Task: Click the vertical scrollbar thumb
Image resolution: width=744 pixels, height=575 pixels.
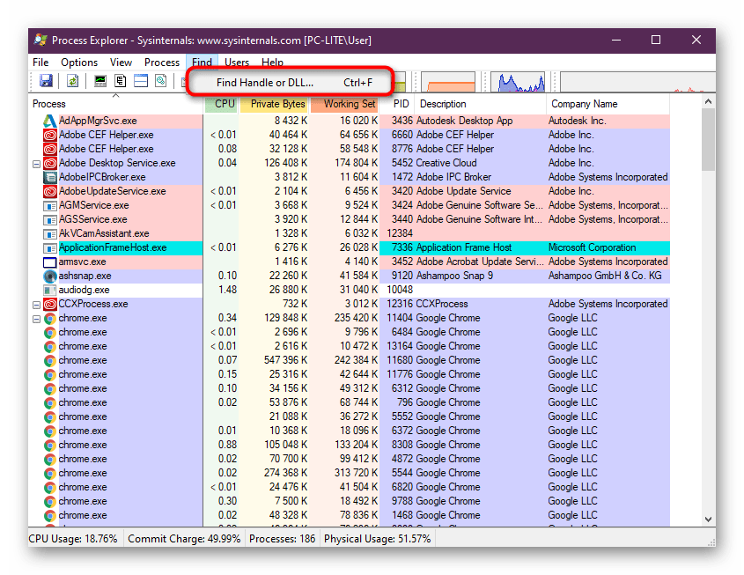Action: pos(708,139)
